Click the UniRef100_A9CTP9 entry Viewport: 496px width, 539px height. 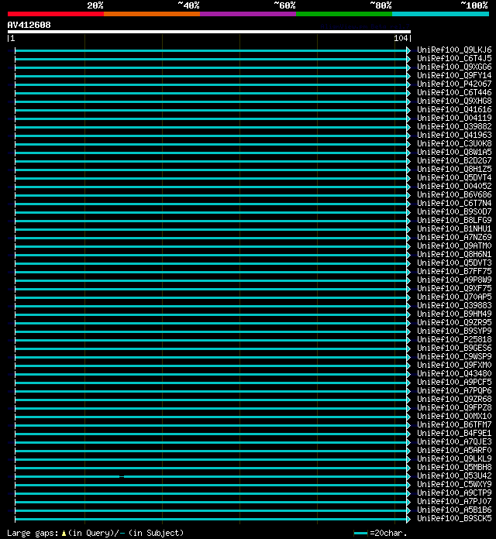pos(454,493)
